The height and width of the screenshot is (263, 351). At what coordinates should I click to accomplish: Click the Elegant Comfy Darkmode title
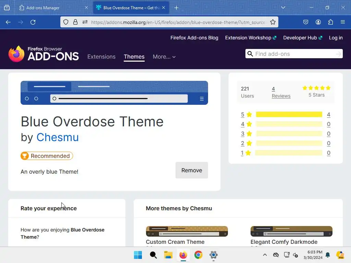click(x=284, y=242)
